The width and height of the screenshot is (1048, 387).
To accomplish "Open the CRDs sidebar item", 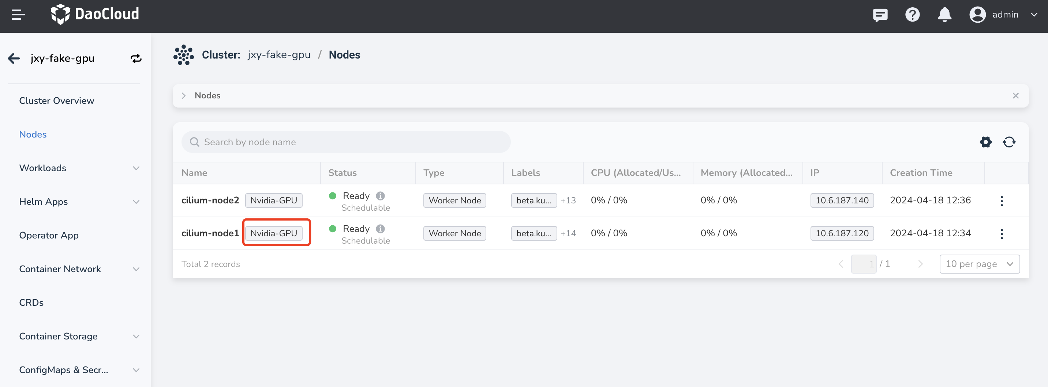I will click(31, 303).
